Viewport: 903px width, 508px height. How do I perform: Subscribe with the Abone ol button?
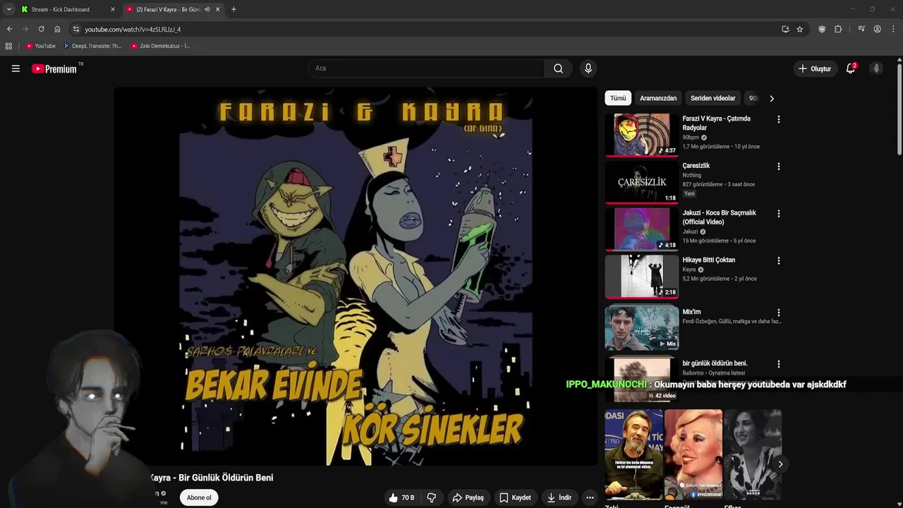(x=199, y=497)
